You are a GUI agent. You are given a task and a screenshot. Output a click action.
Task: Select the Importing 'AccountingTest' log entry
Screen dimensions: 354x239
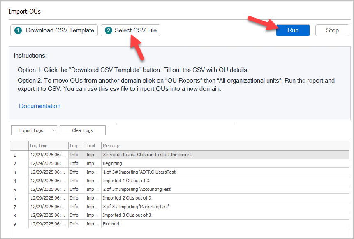point(137,189)
